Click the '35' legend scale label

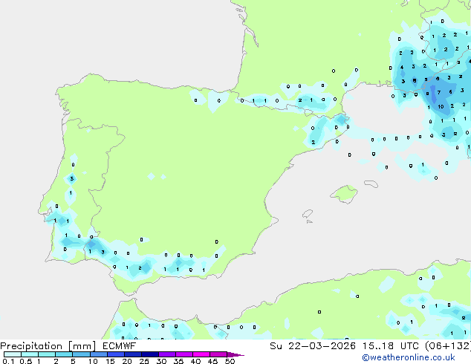click(178, 361)
